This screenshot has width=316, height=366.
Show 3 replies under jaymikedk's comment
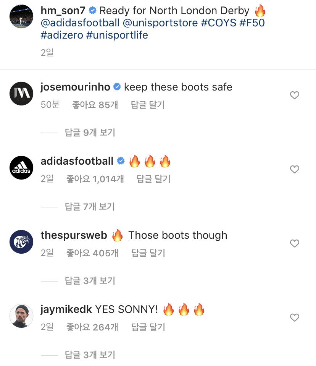[x=90, y=355]
